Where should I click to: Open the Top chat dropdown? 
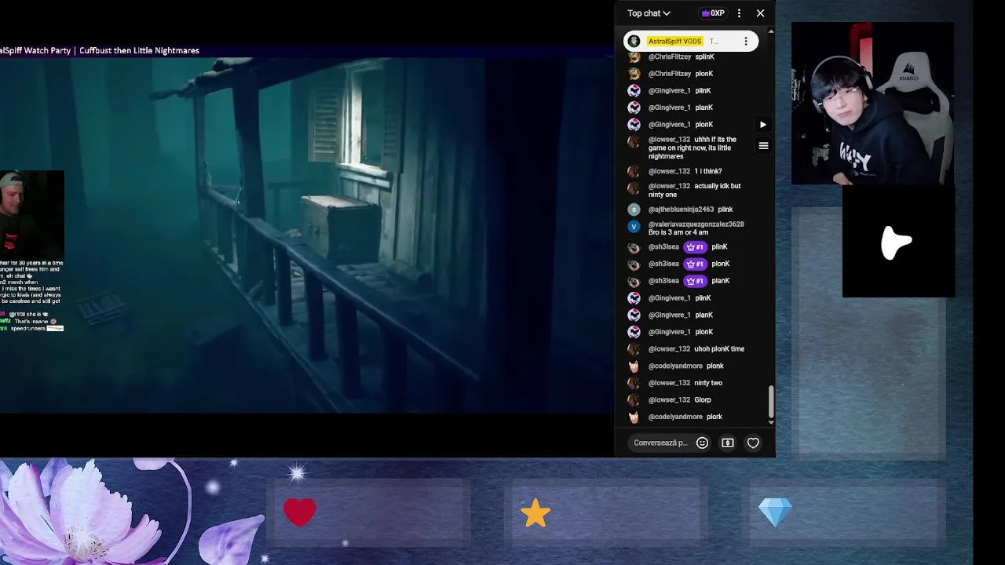649,13
